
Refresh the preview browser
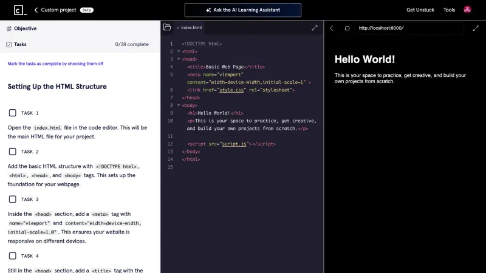tap(347, 28)
